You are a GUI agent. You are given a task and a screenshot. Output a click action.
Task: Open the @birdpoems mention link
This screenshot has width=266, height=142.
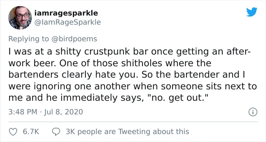(74, 39)
